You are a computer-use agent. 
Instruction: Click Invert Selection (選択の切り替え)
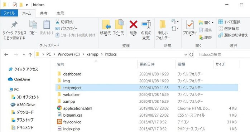point(233,35)
